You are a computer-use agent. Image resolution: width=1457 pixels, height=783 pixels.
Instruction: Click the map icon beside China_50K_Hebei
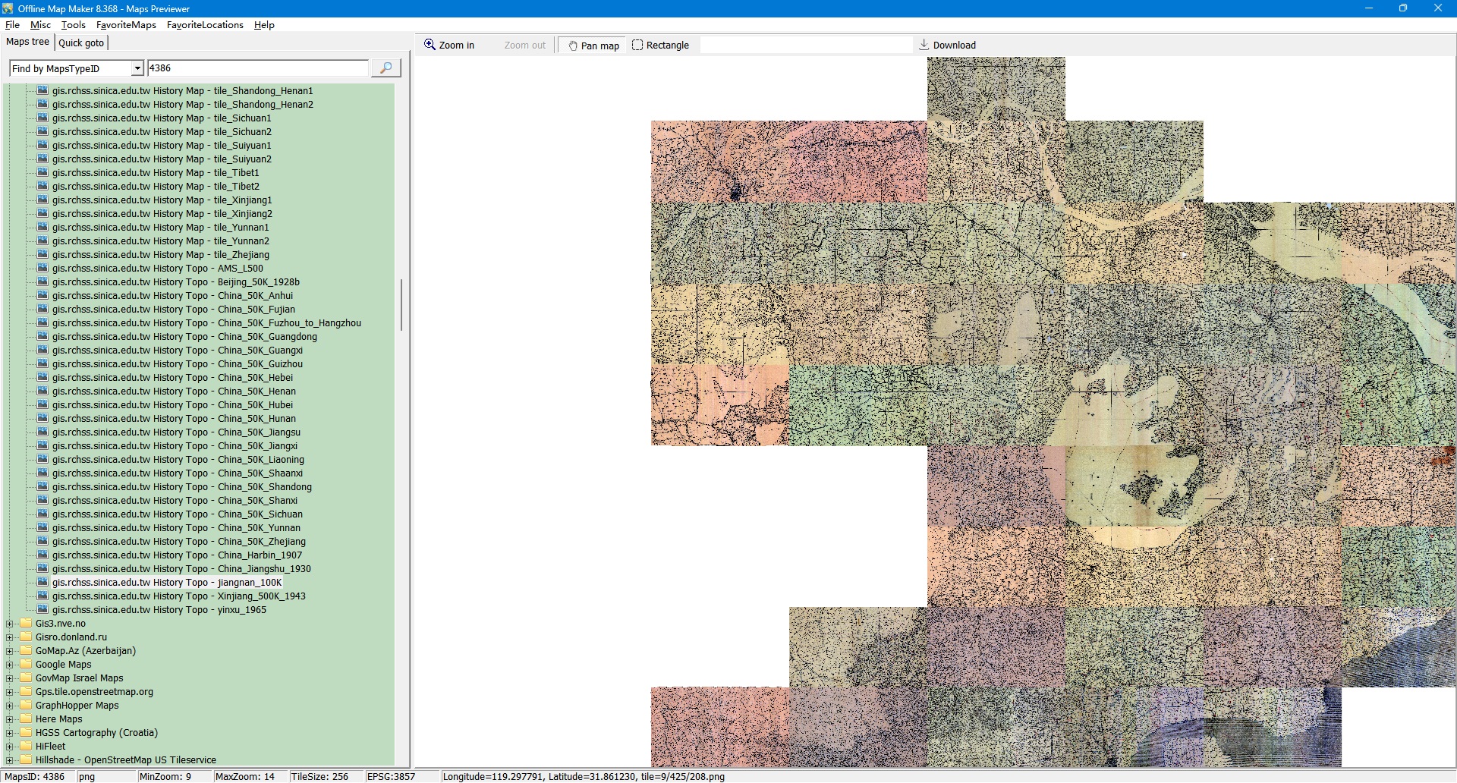(43, 378)
